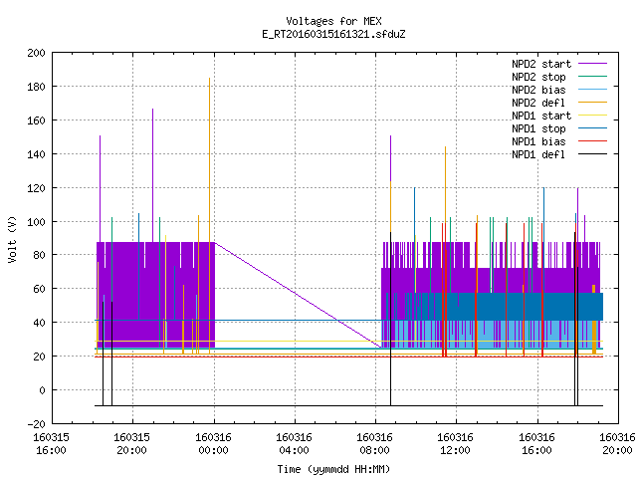The image size is (637, 478).
Task: Click the y-axis tick value 40
Action: [39, 323]
